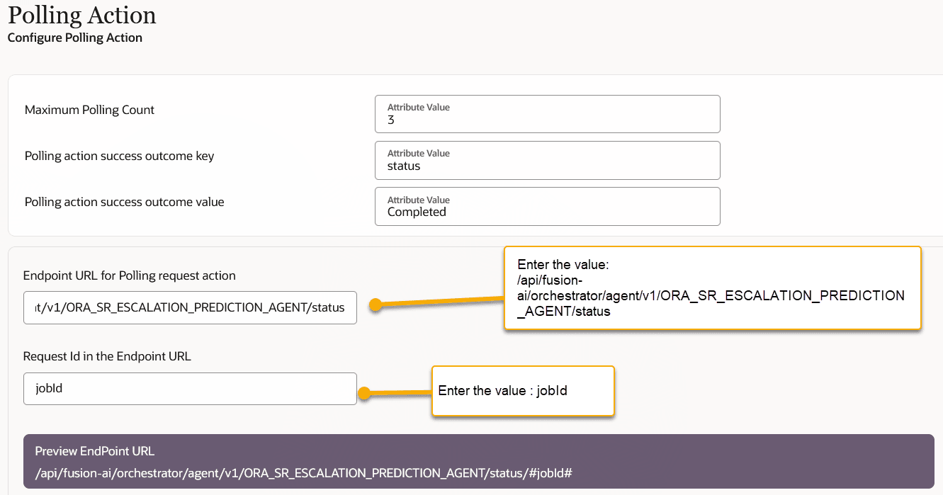Click the Endpoint URL for Polling request label
This screenshot has height=495, width=943.
[x=130, y=275]
